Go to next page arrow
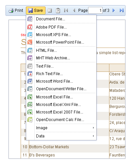Viewport: 131px width, 164px height. [114, 10]
